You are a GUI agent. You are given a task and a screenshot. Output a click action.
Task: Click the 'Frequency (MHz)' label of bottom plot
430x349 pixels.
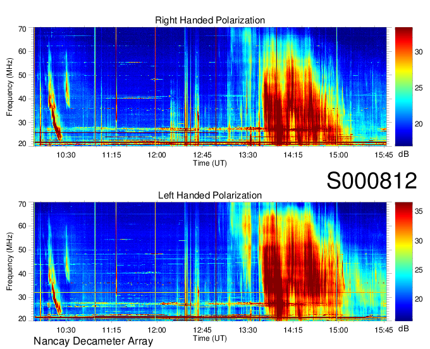9,262
